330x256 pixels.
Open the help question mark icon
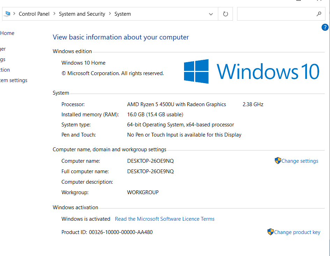pos(325,27)
